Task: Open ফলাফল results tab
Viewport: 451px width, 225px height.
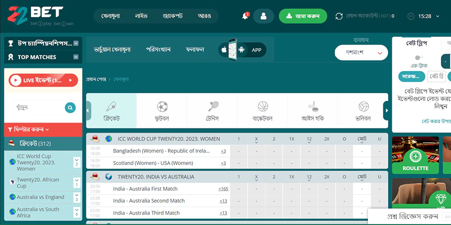Action: 195,49
